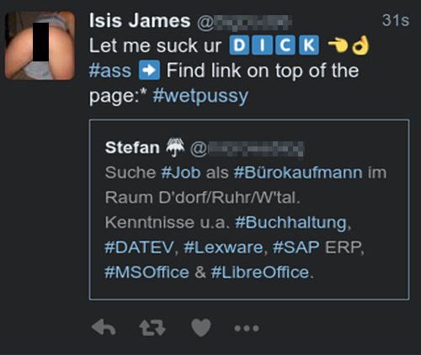Select the #DATEV hashtag
Viewport: 421px width, 355px height.
click(139, 247)
